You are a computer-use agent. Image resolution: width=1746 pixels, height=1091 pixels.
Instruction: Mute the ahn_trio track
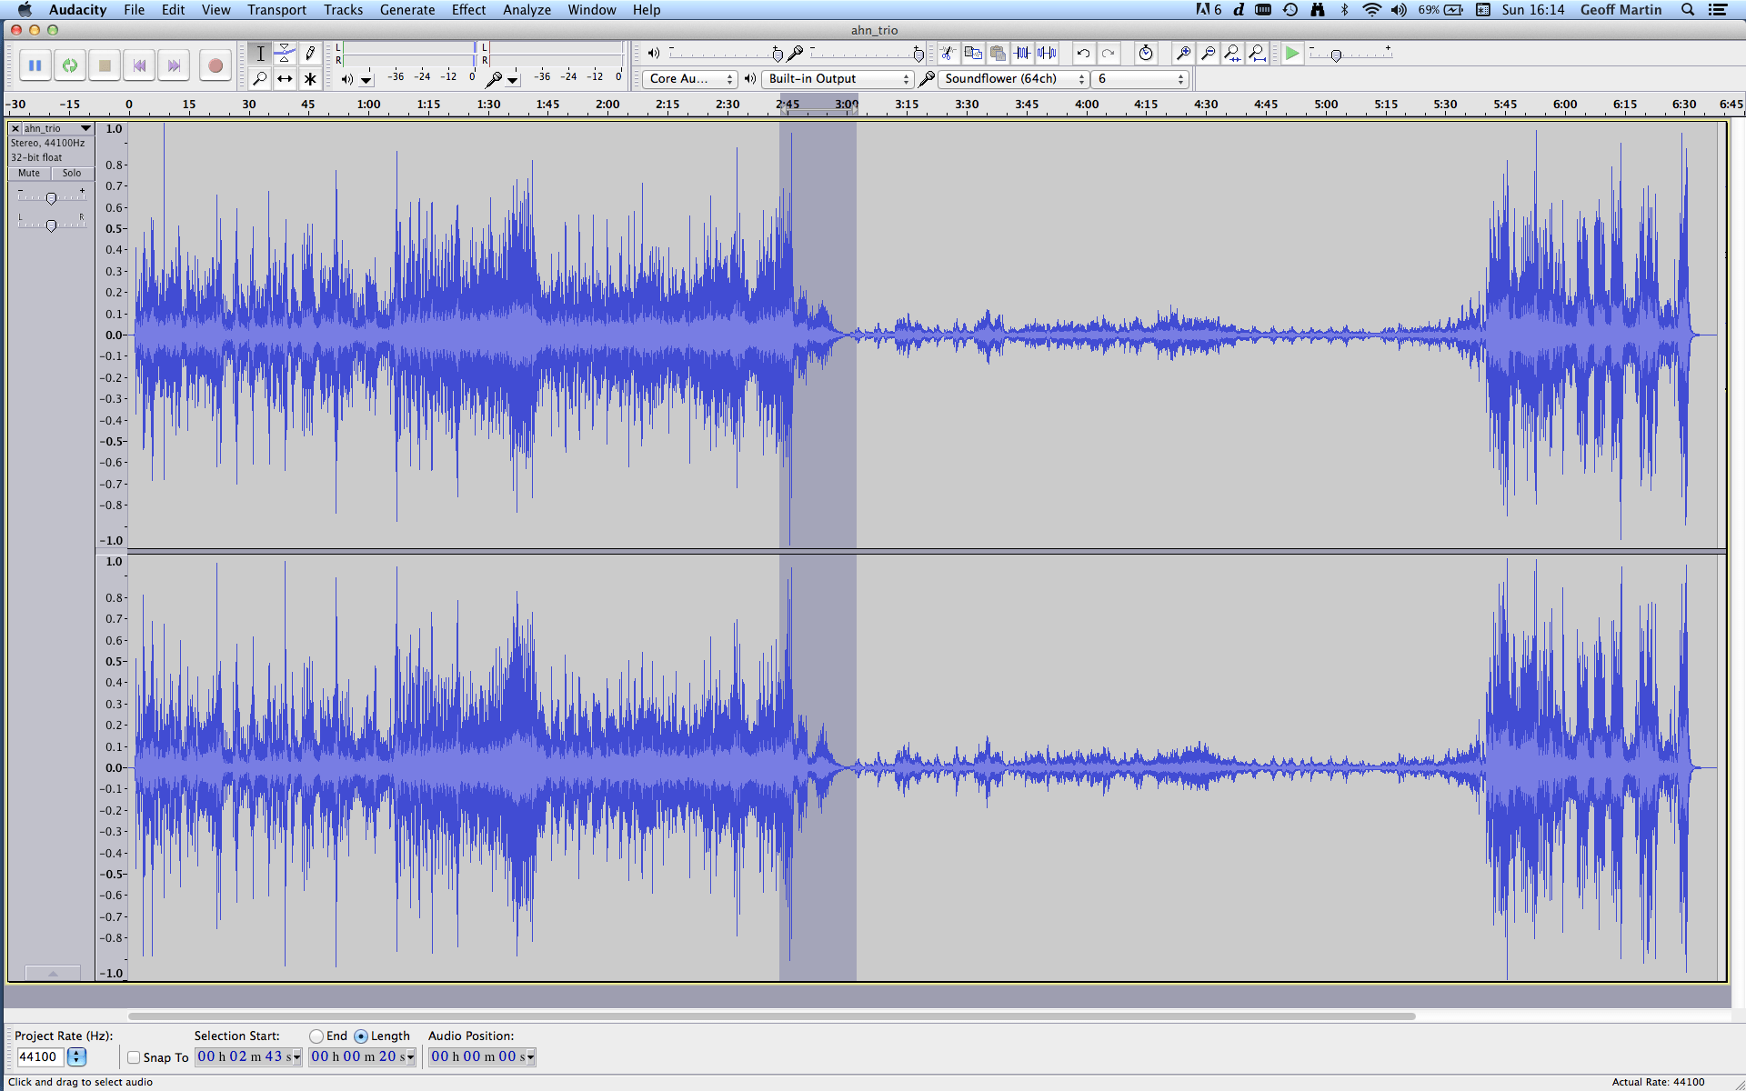coord(29,173)
